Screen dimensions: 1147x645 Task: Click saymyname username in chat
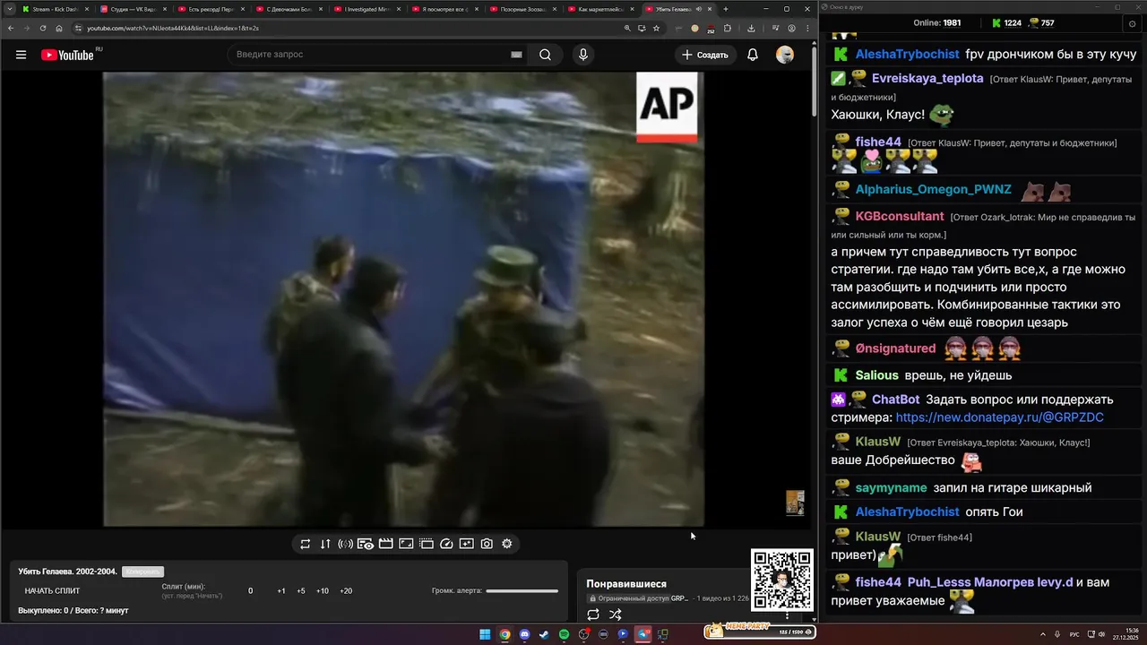click(891, 488)
